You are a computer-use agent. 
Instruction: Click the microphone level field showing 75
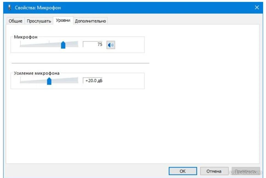tap(93, 44)
